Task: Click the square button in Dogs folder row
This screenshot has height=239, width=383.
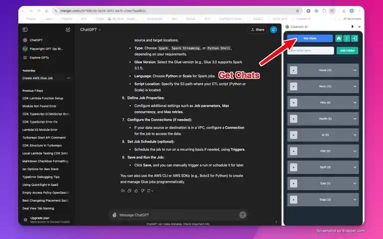Action: (294, 200)
